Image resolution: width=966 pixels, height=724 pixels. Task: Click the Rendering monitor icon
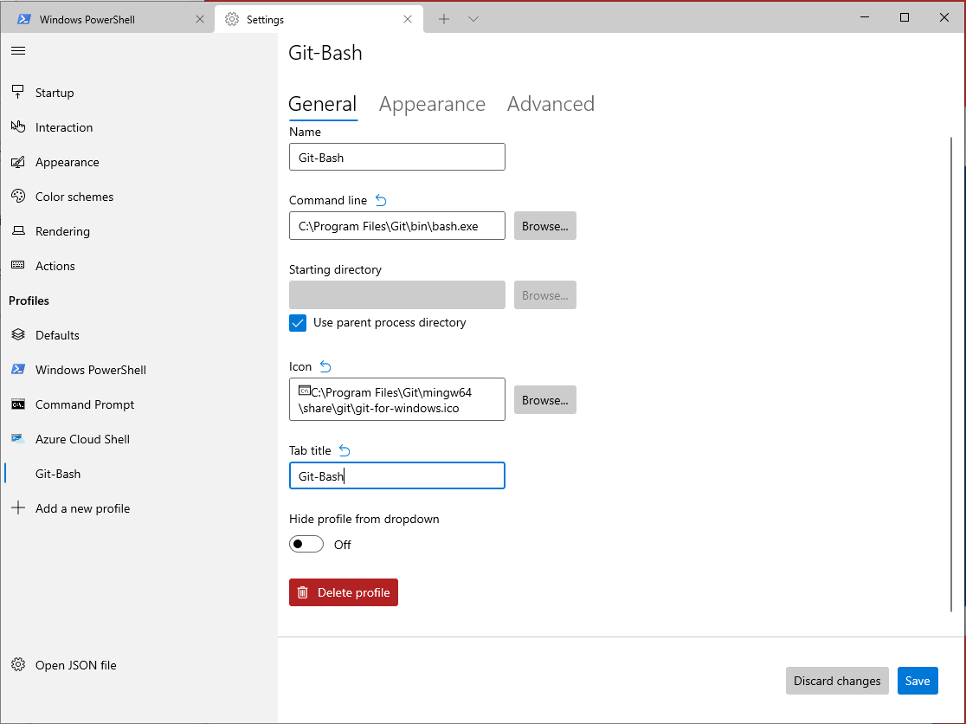pyautogui.click(x=18, y=231)
